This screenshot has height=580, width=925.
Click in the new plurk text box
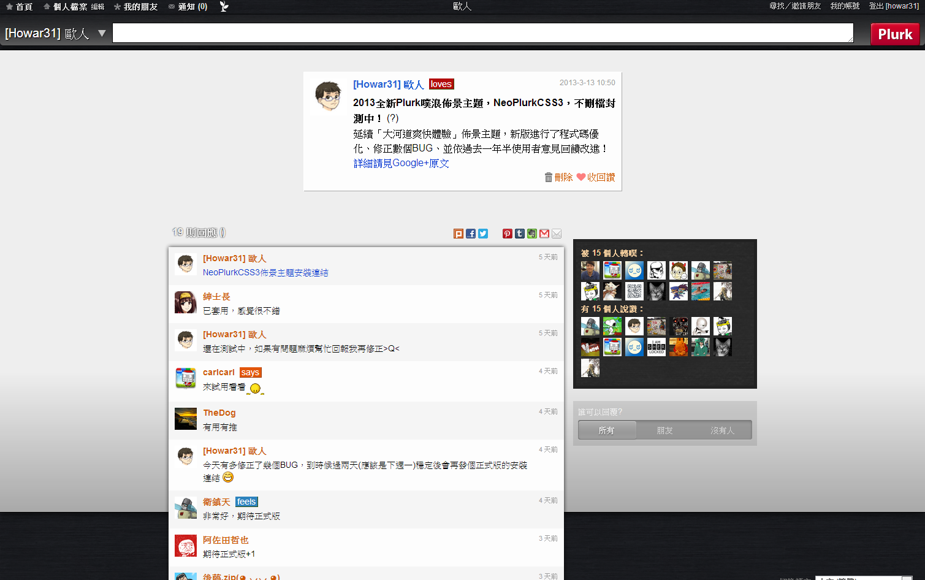(x=482, y=33)
